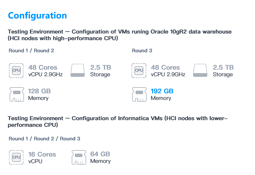Click the CPU icon under Round 1 / Round 2
The image size is (255, 175).
tap(16, 70)
